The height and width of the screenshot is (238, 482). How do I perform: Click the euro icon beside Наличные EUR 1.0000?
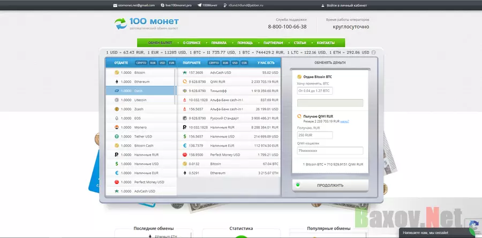click(x=117, y=173)
